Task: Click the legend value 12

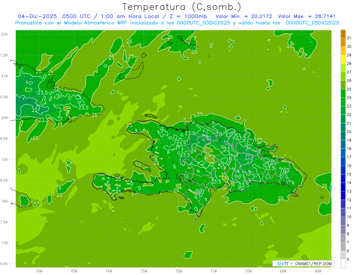Action: 349,200
